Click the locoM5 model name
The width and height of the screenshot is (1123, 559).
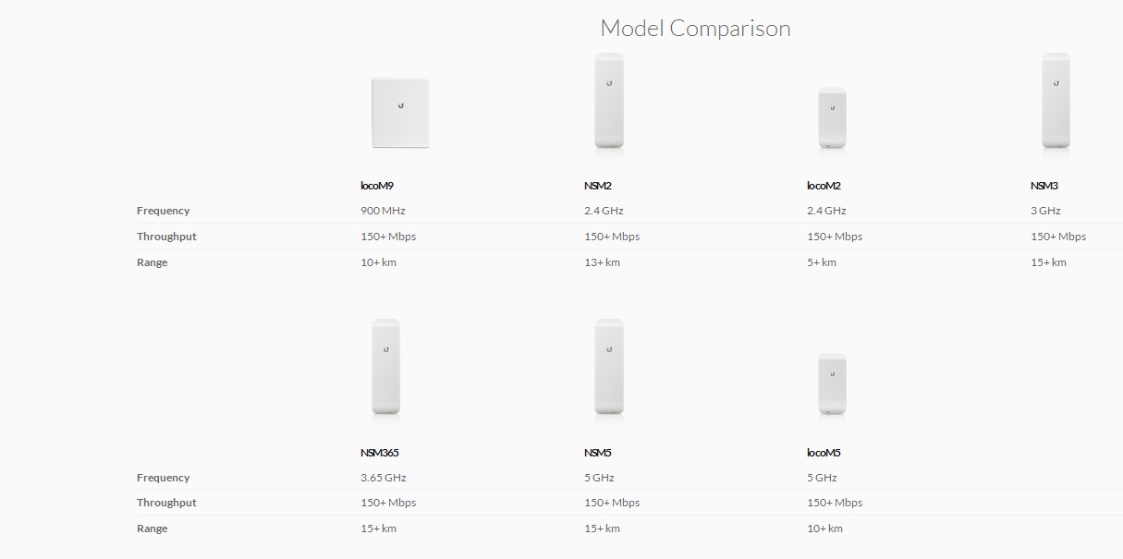pyautogui.click(x=824, y=453)
